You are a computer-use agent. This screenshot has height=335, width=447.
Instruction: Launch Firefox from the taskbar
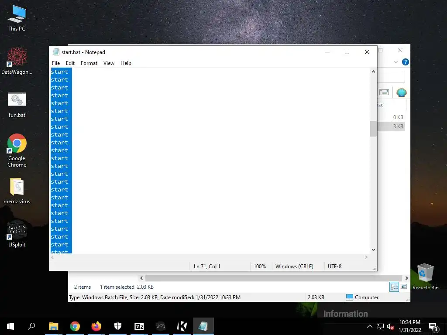(96, 326)
